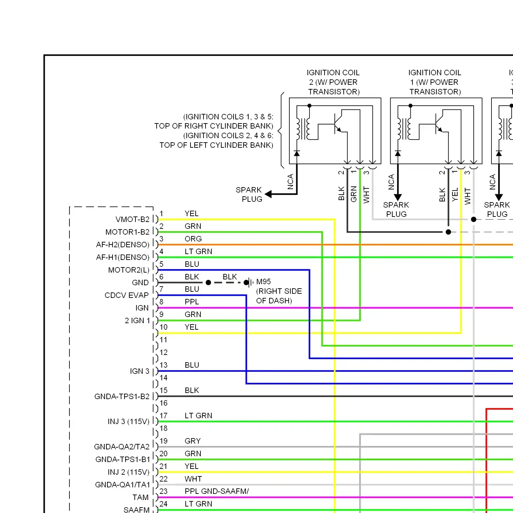This screenshot has height=513, width=513.
Task: Click the CDCV EVAP label
Action: point(127,295)
